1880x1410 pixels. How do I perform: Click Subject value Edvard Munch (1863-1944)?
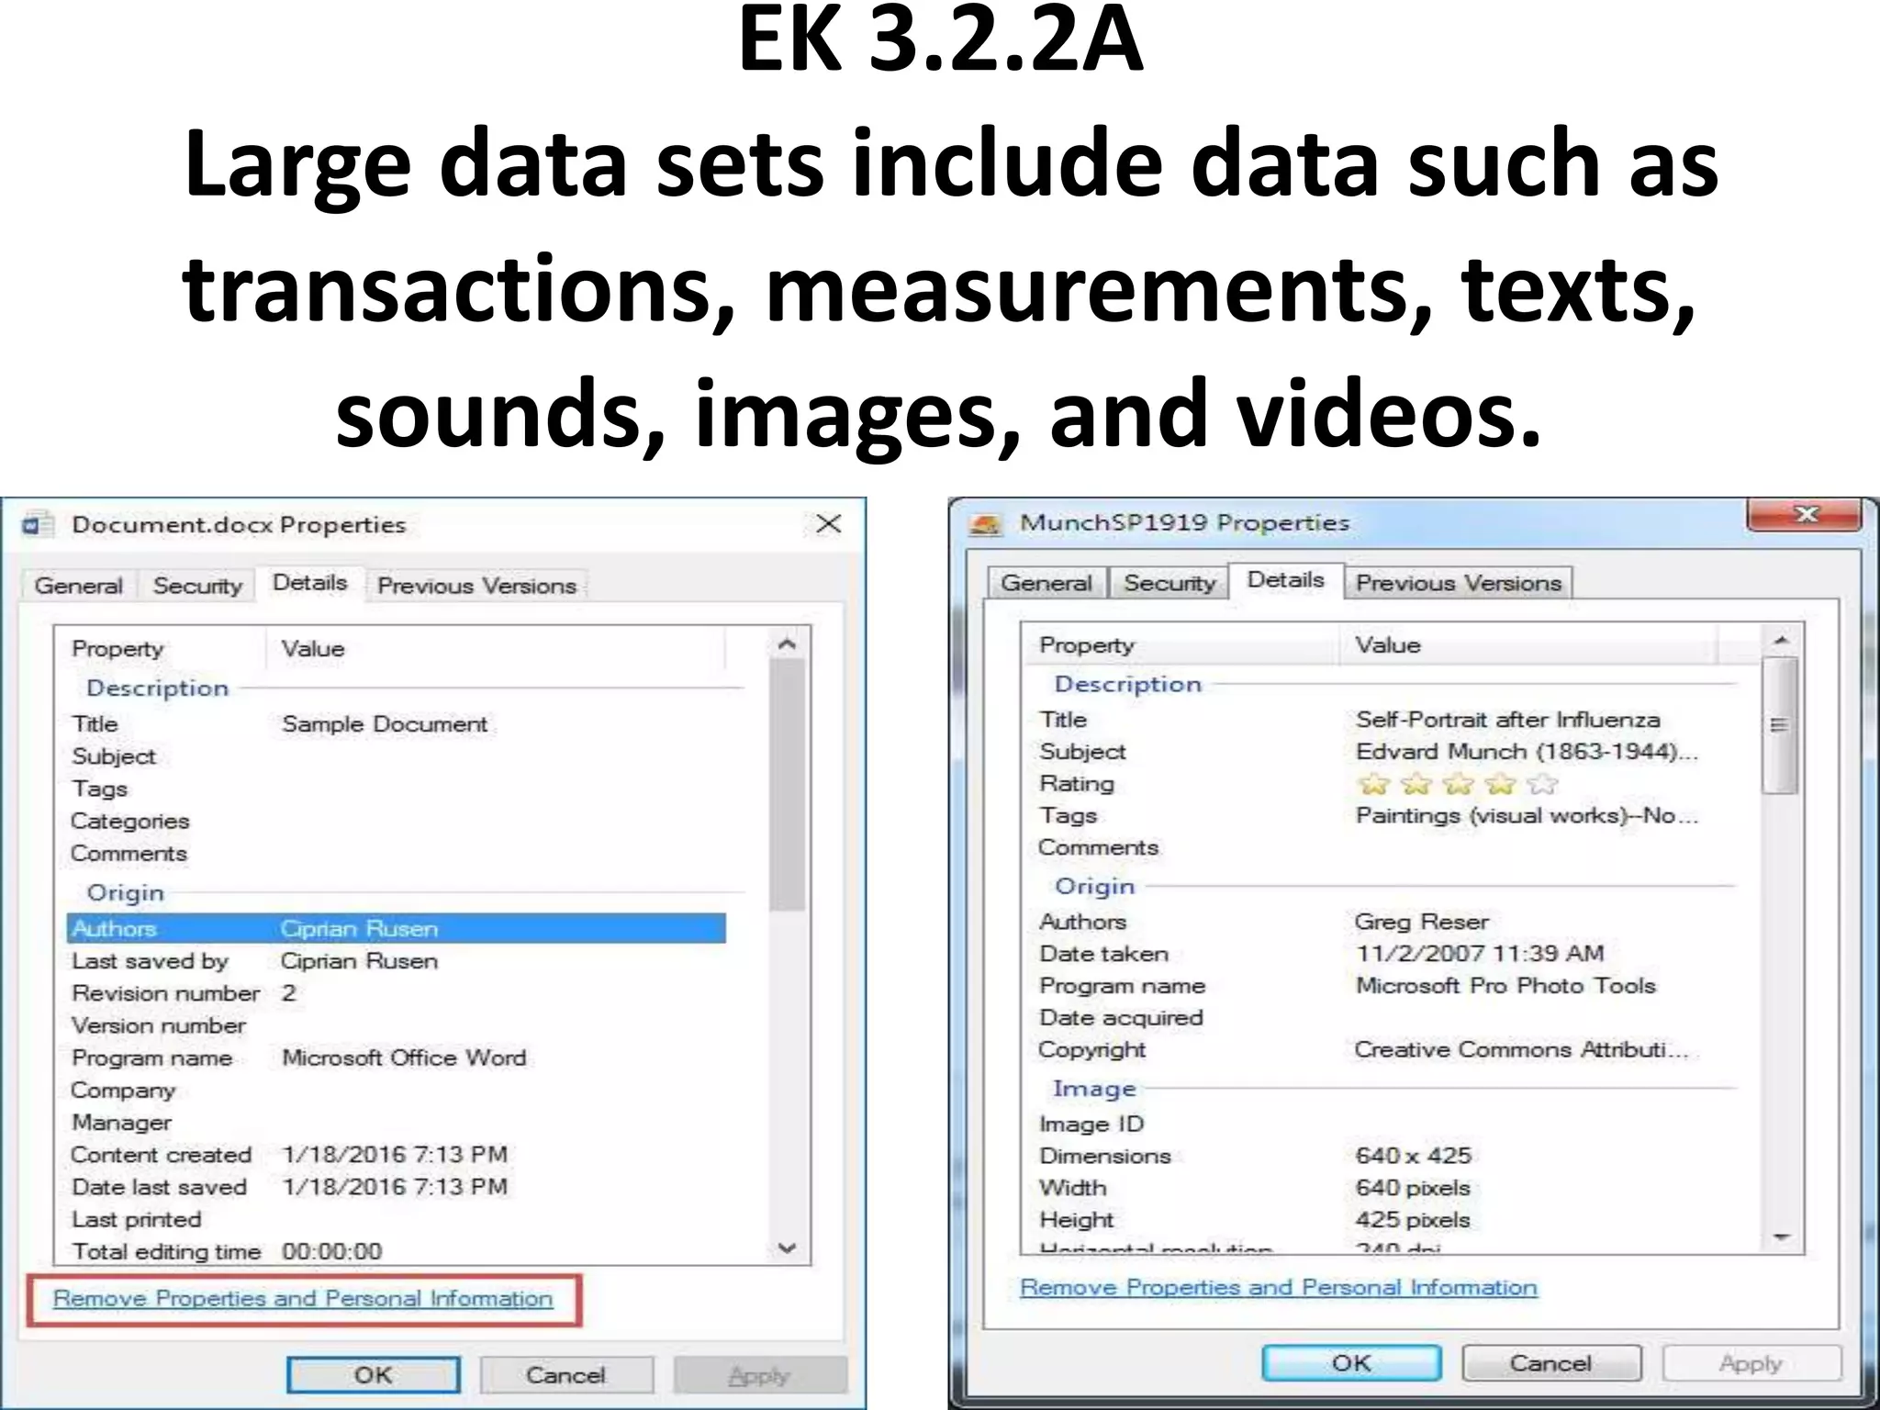1527,752
